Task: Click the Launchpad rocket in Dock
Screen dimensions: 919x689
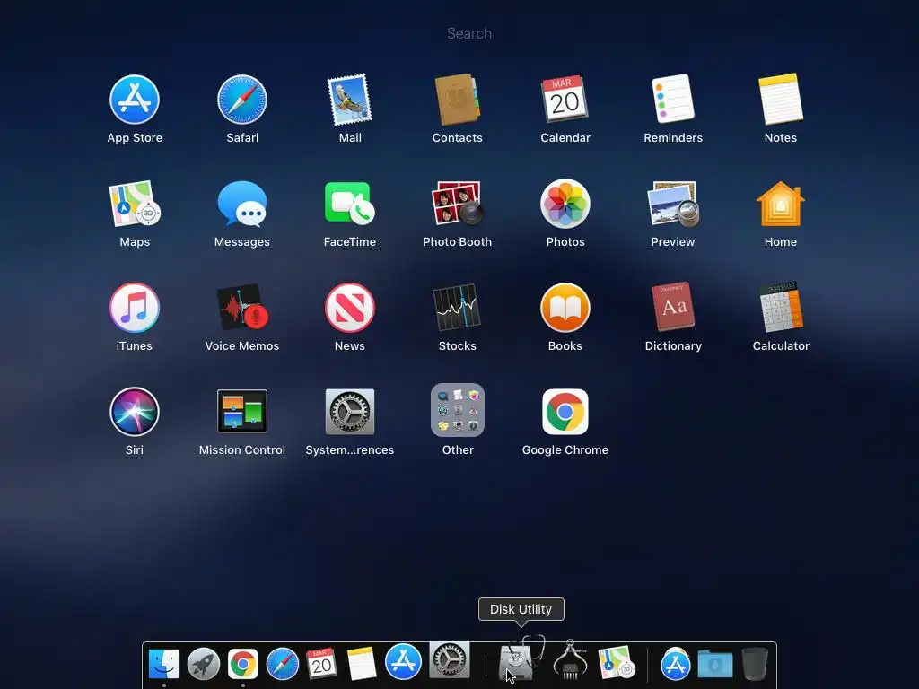Action: tap(204, 664)
